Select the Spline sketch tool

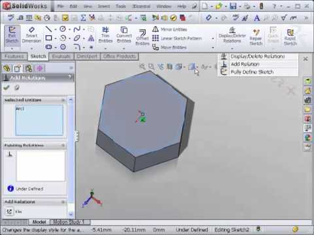pos(77,29)
